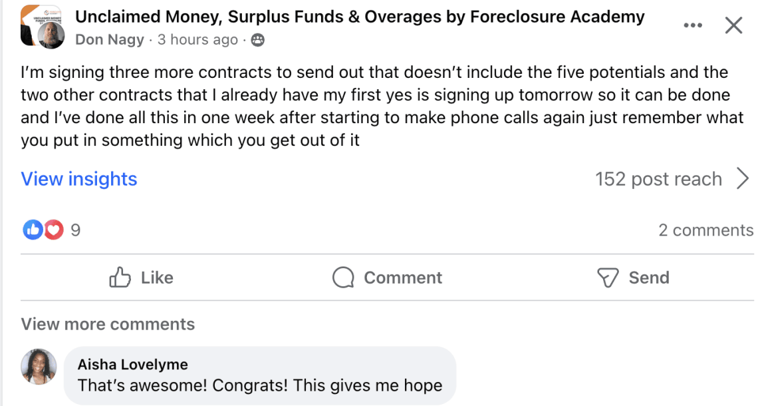The image size is (758, 406).
Task: Click the Comment speech bubble icon
Action: tap(343, 278)
